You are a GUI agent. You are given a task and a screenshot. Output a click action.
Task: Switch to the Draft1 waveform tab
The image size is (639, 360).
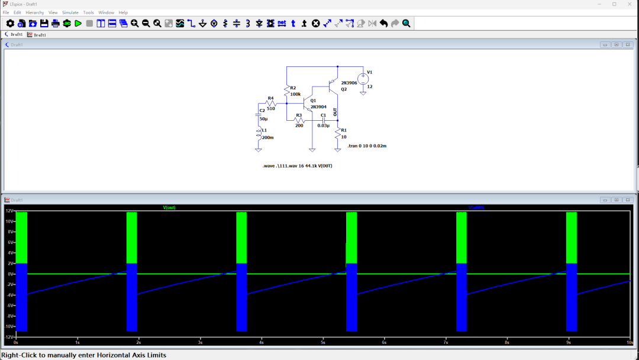[37, 35]
